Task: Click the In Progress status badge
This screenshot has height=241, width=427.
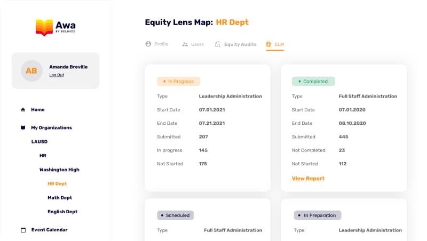Action: pos(178,82)
